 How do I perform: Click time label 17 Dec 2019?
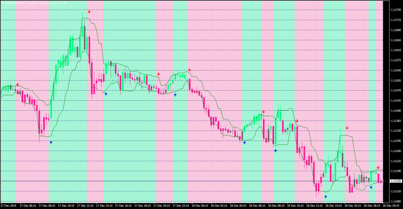[x=8, y=205]
